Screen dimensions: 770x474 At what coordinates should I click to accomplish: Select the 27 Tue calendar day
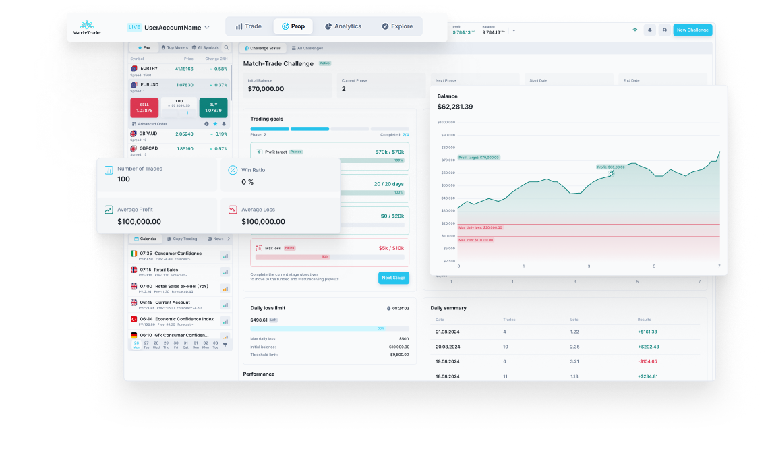pos(146,345)
